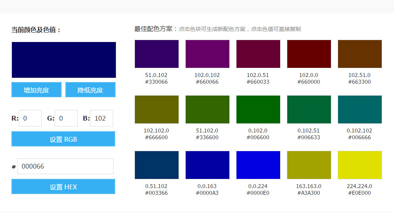Screen dimensions: 394x217
Task: Choose the dark red #660000 swatch
Action: 309,54
